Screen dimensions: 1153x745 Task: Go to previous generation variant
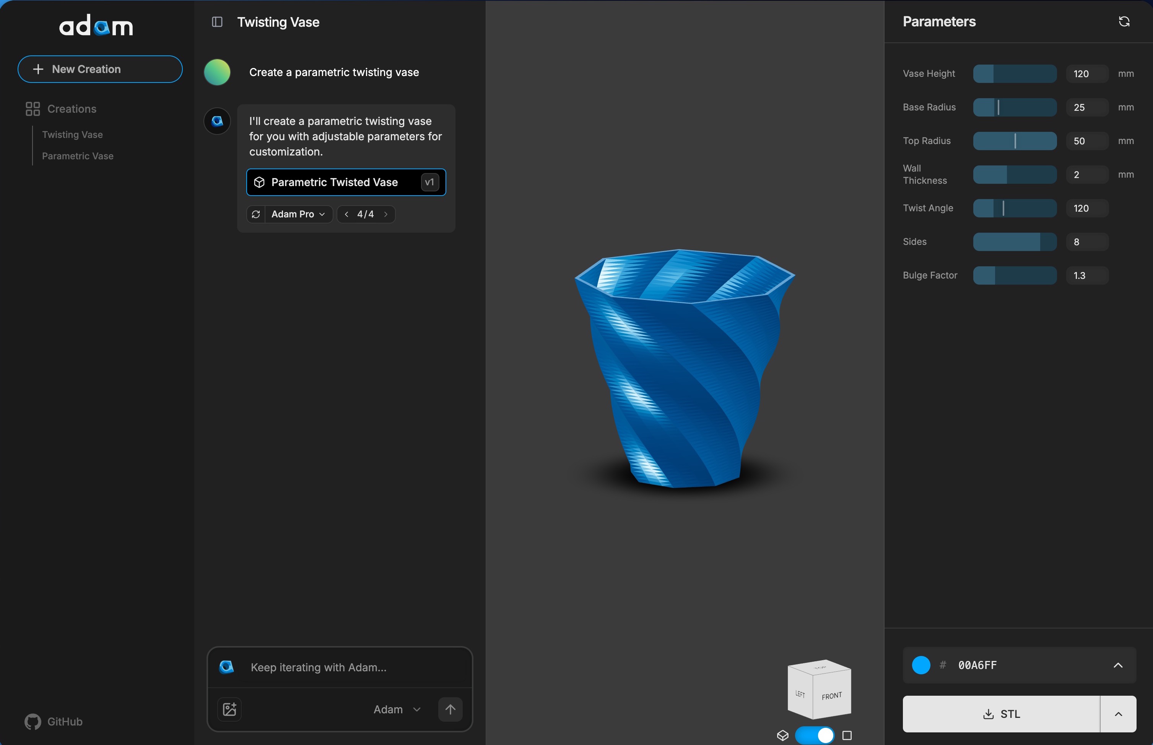pos(346,214)
